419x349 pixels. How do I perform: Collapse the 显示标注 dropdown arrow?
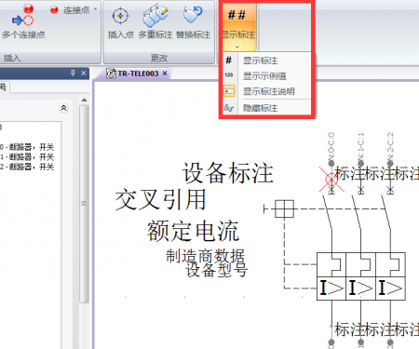[x=237, y=47]
